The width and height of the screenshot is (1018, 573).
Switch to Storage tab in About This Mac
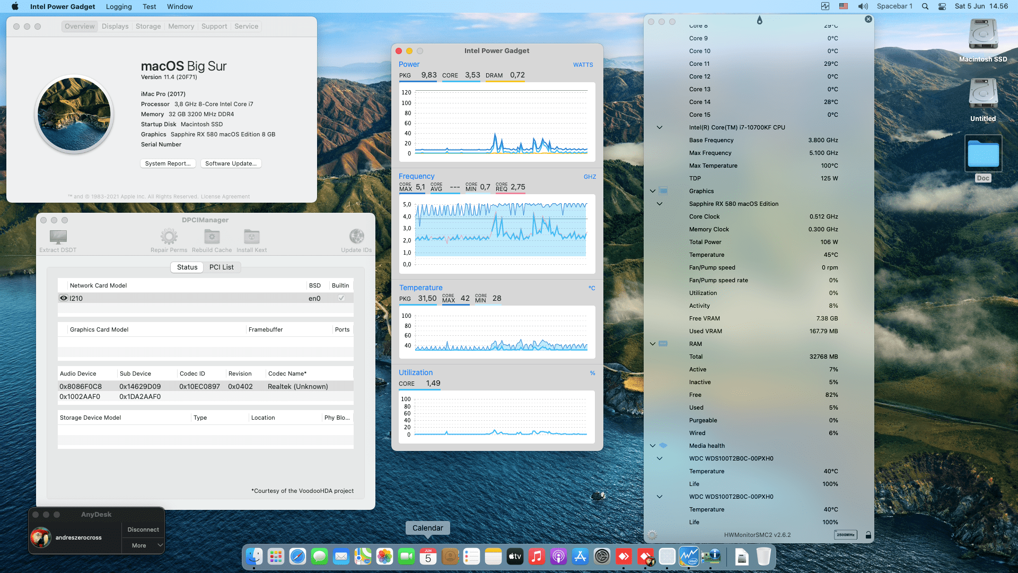pos(148,26)
